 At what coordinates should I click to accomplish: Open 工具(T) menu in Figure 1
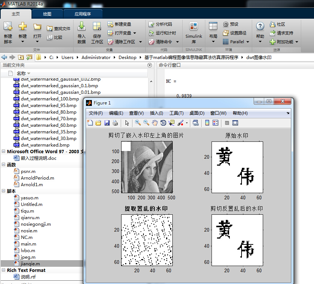click(176, 113)
